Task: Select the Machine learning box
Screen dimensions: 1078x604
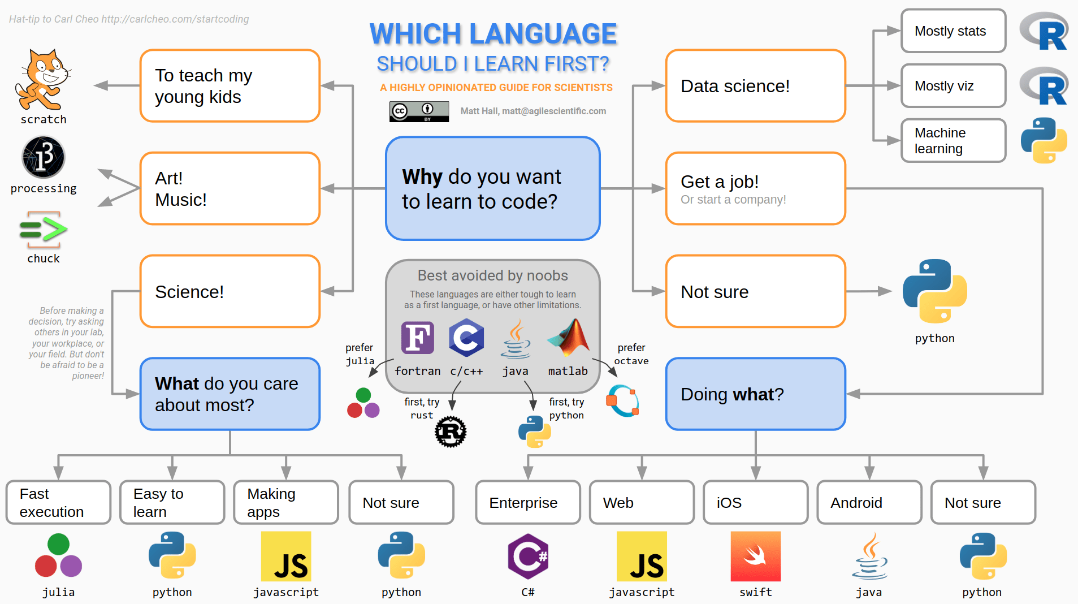Action: pos(953,140)
